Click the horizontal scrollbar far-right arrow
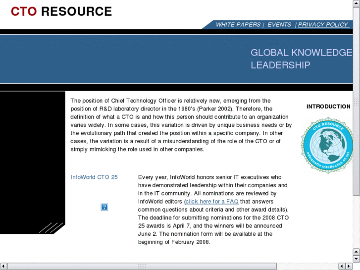 (349, 267)
